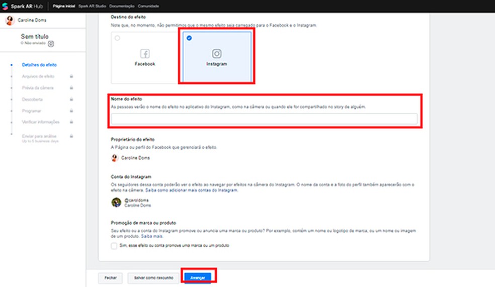495x287 pixels.
Task: Click the Facebook logo icon
Action: 145,54
